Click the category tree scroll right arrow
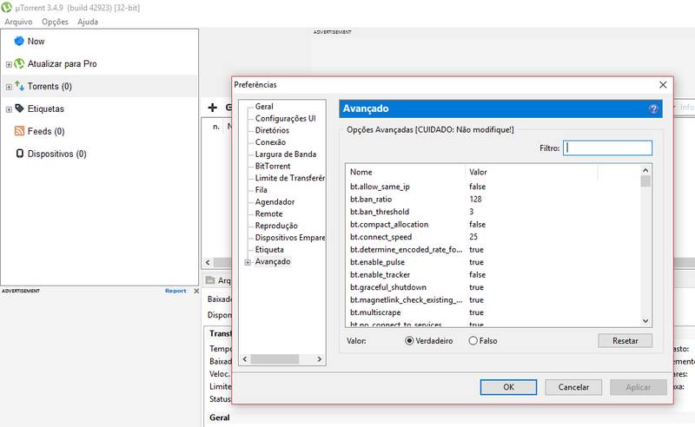This screenshot has width=695, height=427. click(x=319, y=358)
